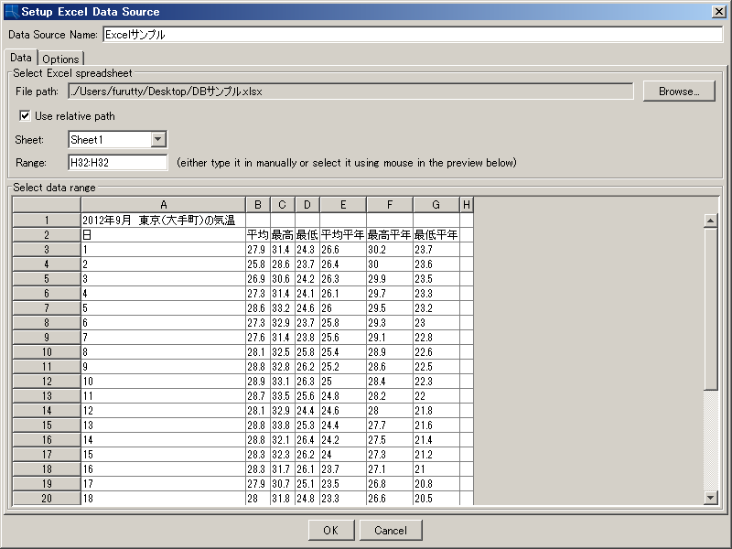Click the Cancel button
Viewport: 732px width, 549px height.
[x=391, y=531]
